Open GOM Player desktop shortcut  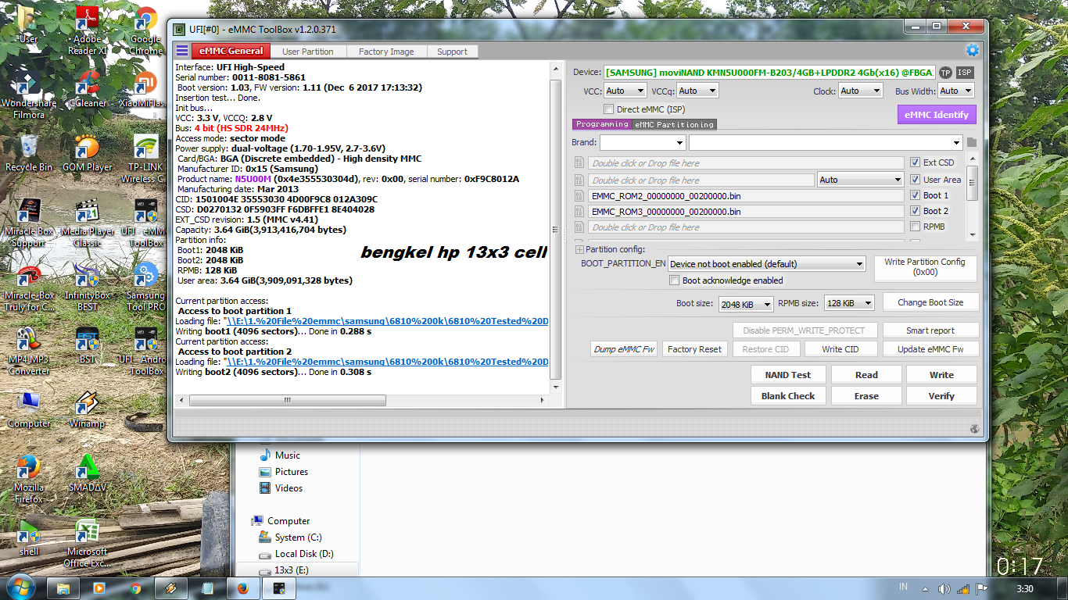click(88, 153)
